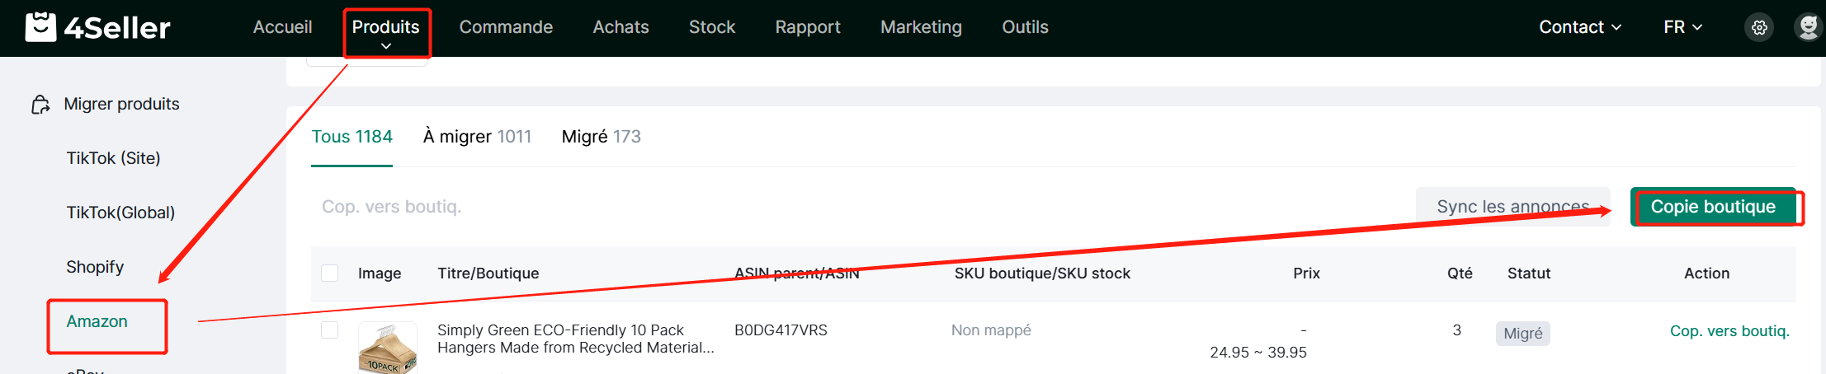Click the Cop. vers boutiq. action link
Viewport: 1826px width, 374px height.
click(1729, 331)
